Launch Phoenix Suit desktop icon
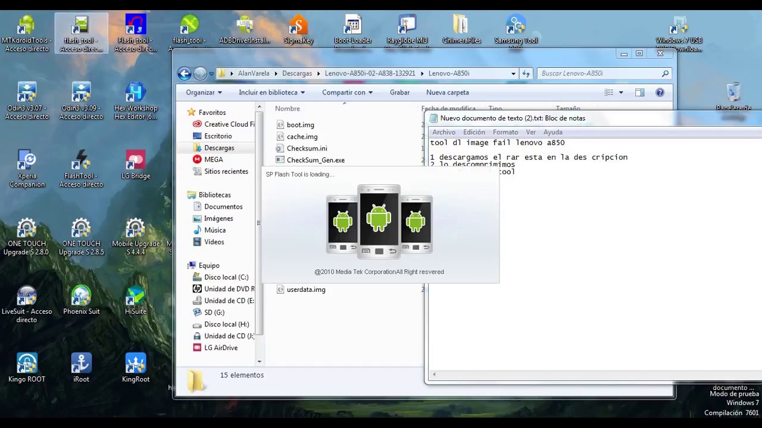762x428 pixels. (82, 301)
